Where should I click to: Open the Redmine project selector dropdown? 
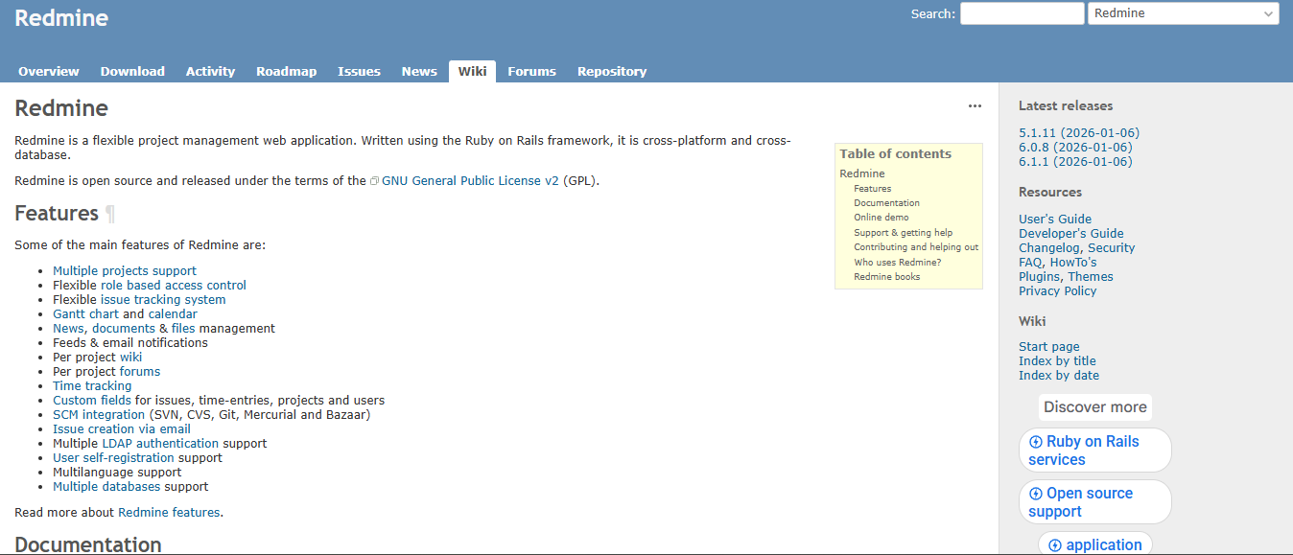[1183, 13]
